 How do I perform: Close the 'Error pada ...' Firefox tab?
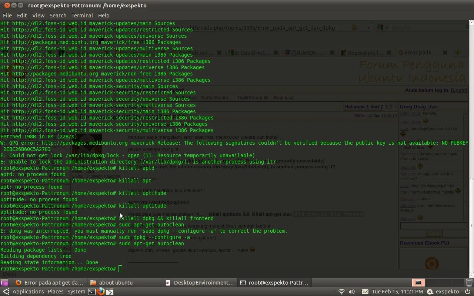pos(445,53)
